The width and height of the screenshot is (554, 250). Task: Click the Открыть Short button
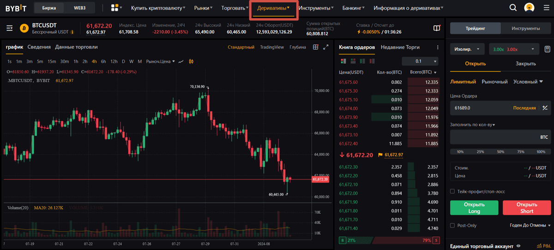[x=527, y=208]
